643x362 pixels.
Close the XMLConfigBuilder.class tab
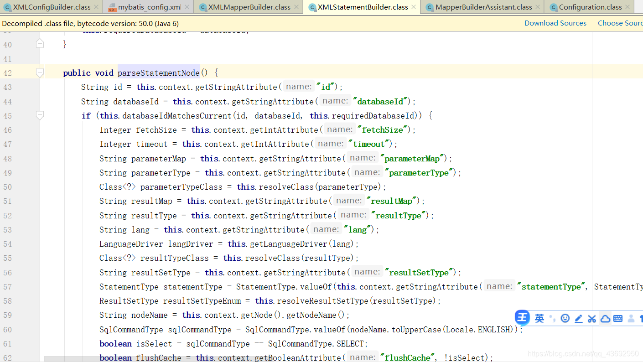(96, 7)
